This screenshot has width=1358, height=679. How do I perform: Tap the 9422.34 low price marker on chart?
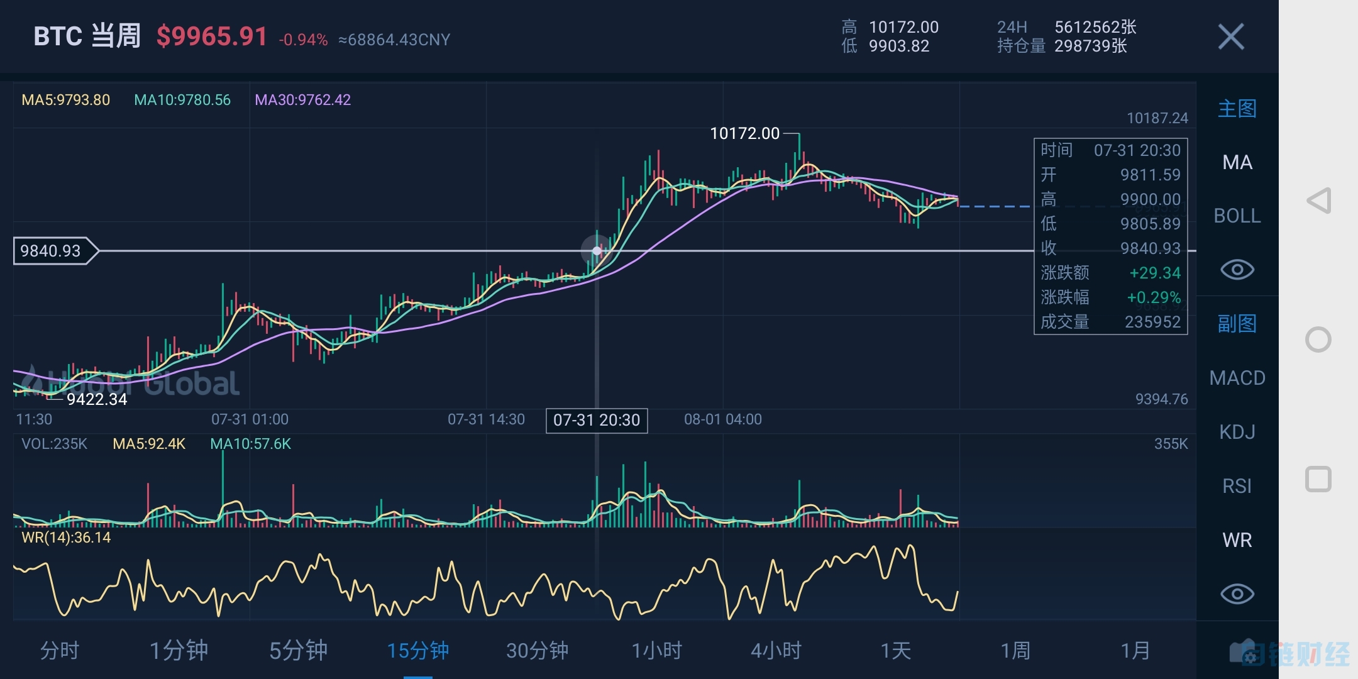[x=97, y=399]
